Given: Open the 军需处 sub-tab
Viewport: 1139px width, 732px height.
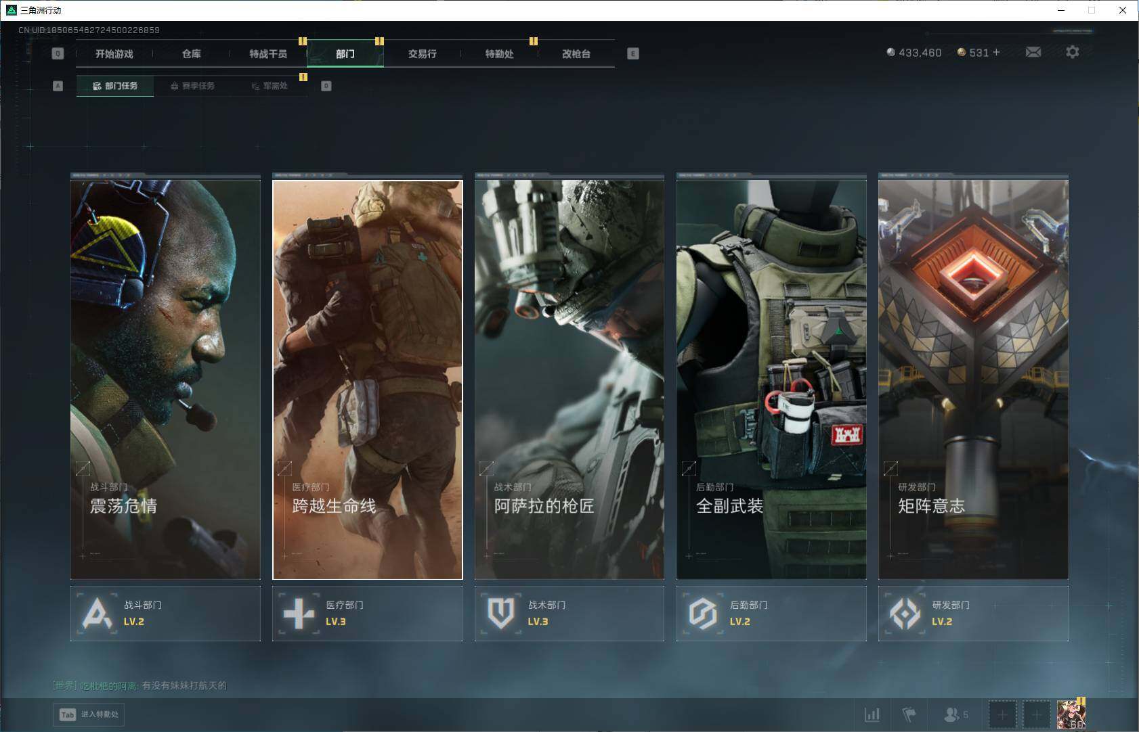Looking at the screenshot, I should coord(270,86).
